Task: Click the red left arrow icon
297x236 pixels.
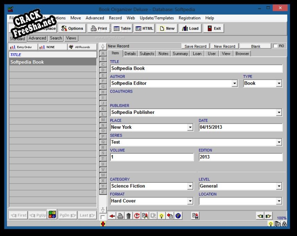Action: click(112, 216)
